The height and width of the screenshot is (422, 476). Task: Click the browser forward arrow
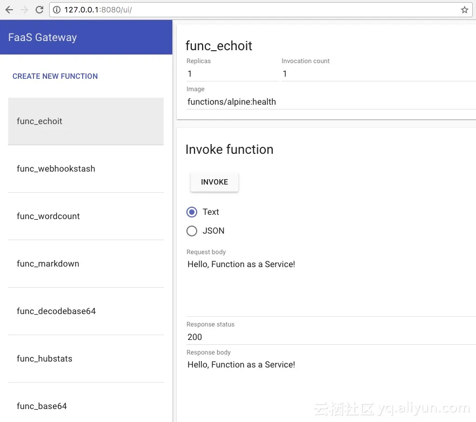(24, 10)
